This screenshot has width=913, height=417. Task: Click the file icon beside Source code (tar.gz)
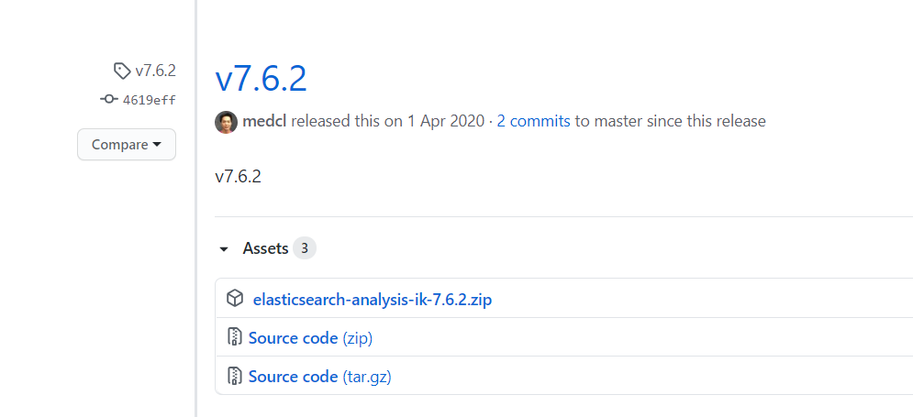click(235, 377)
